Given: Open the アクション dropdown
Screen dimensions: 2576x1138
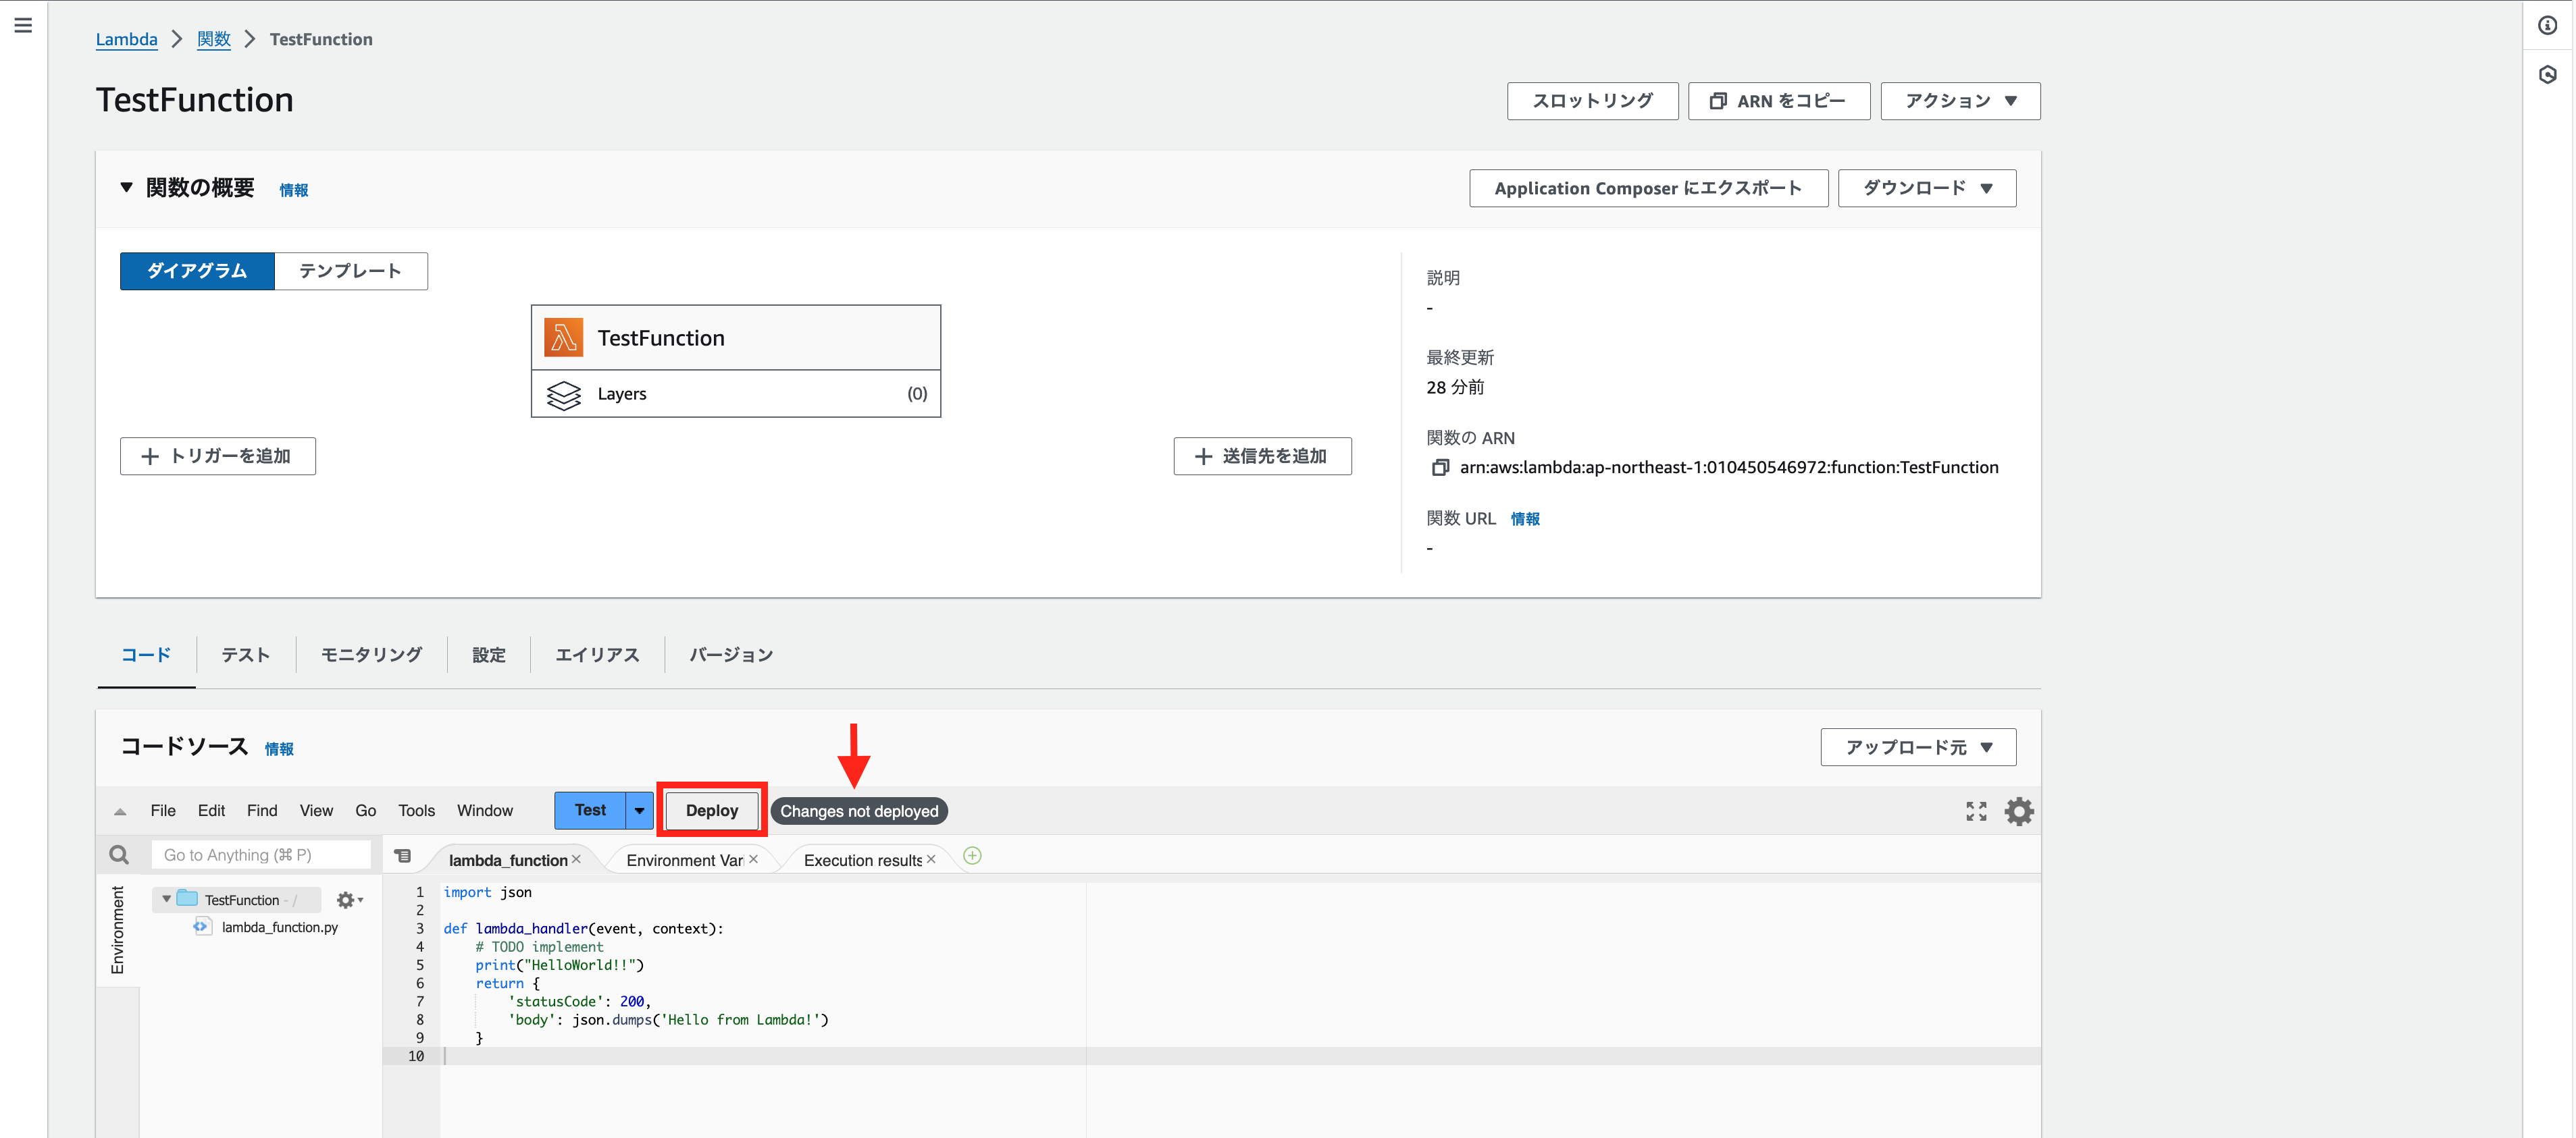Looking at the screenshot, I should tap(1959, 101).
